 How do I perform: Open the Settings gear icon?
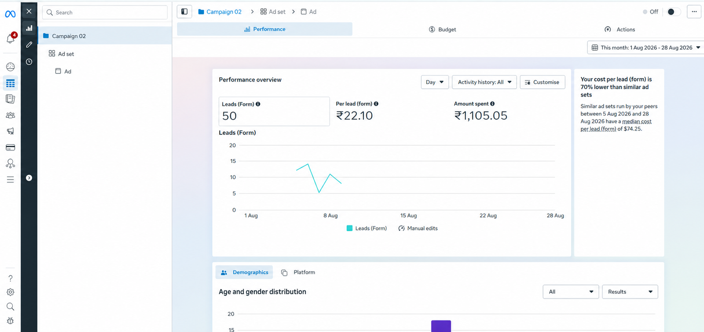(11, 292)
